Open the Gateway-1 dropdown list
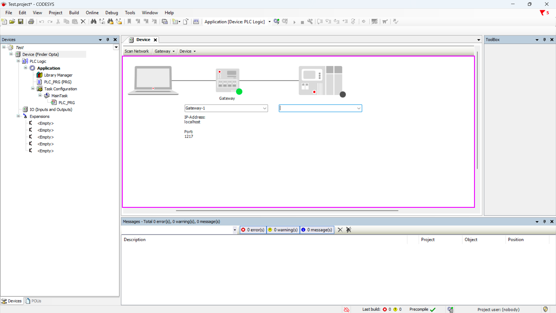The height and width of the screenshot is (313, 556). click(x=264, y=108)
